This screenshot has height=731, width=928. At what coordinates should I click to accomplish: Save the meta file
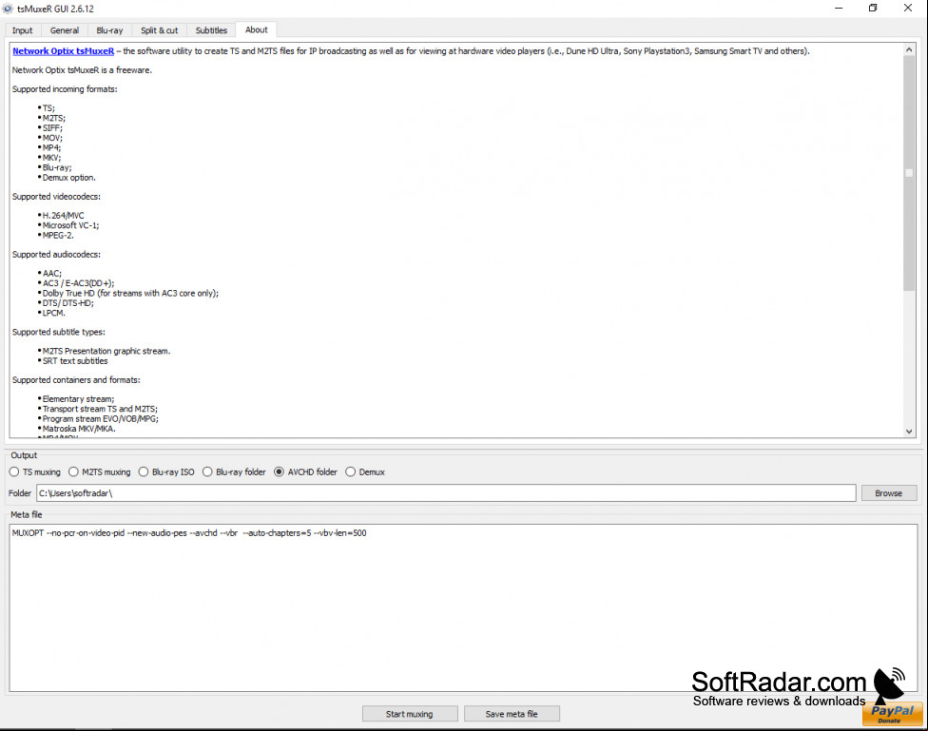512,714
